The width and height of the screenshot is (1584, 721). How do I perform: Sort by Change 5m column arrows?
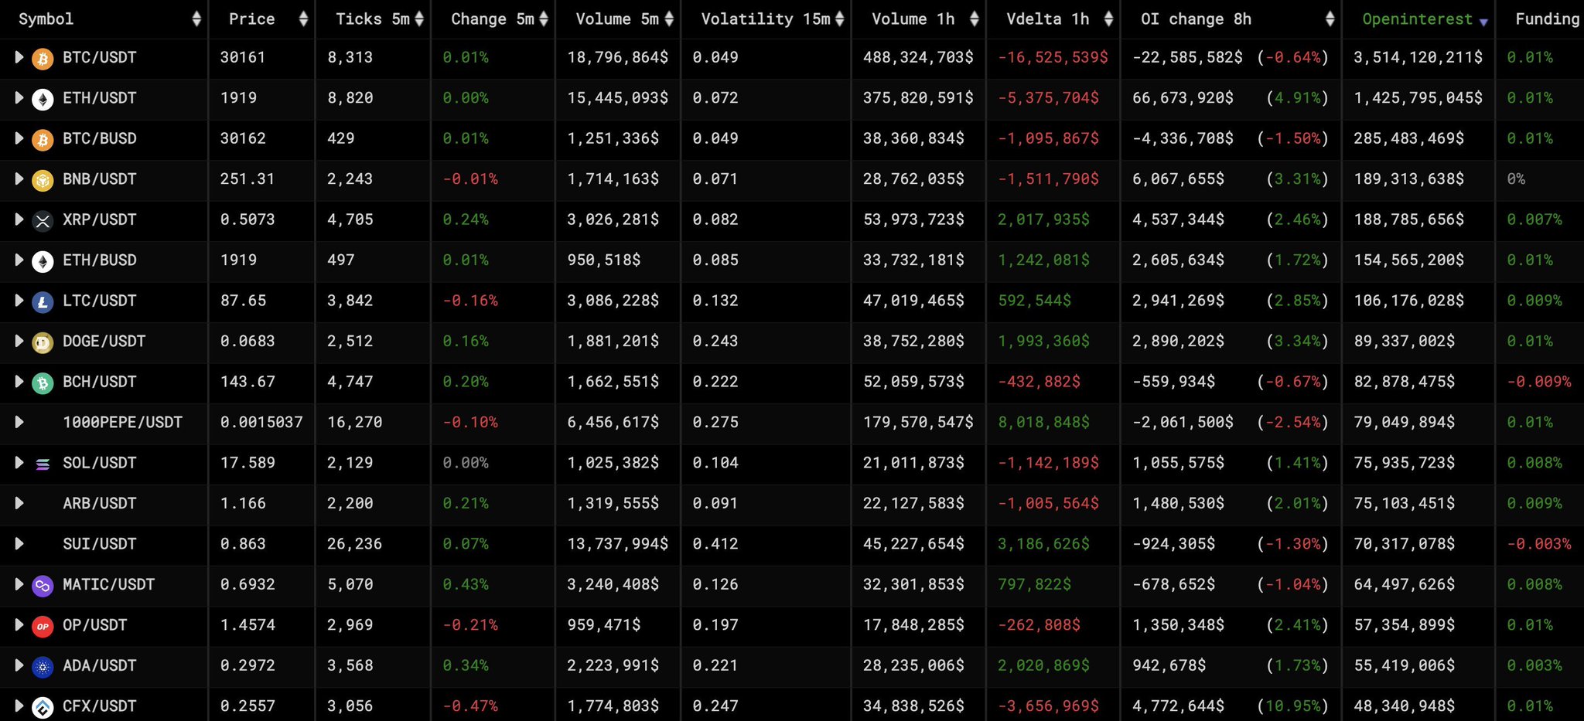544,19
